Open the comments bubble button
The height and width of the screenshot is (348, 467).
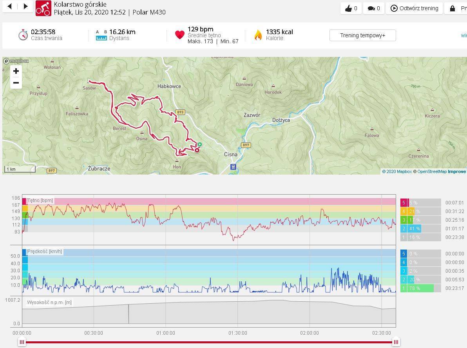pyautogui.click(x=374, y=8)
